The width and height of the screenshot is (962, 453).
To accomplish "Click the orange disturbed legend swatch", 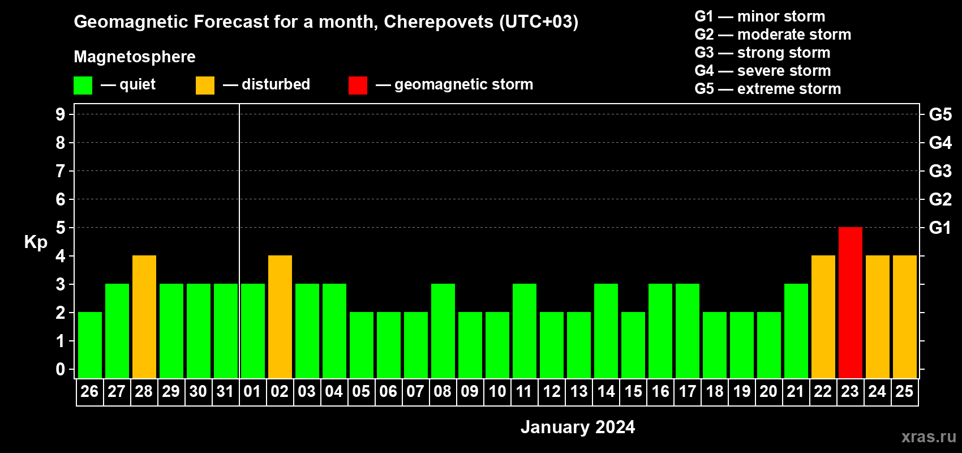I will pyautogui.click(x=205, y=86).
